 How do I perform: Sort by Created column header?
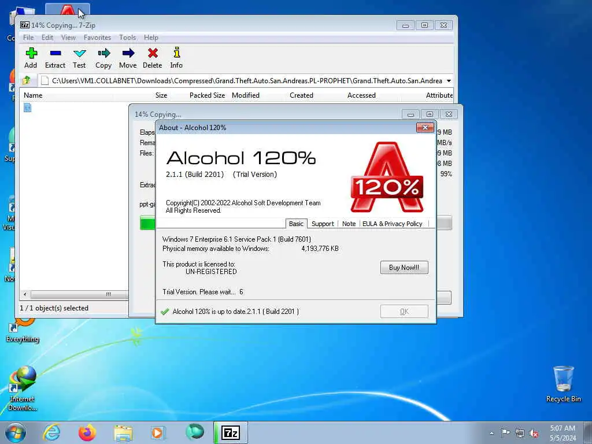(301, 95)
